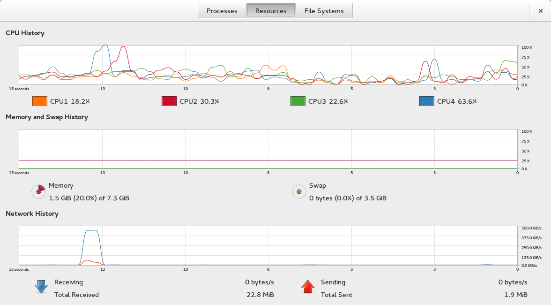Viewport: 551px width, 305px height.
Task: Click the red CPU2 color swatch
Action: tap(169, 101)
